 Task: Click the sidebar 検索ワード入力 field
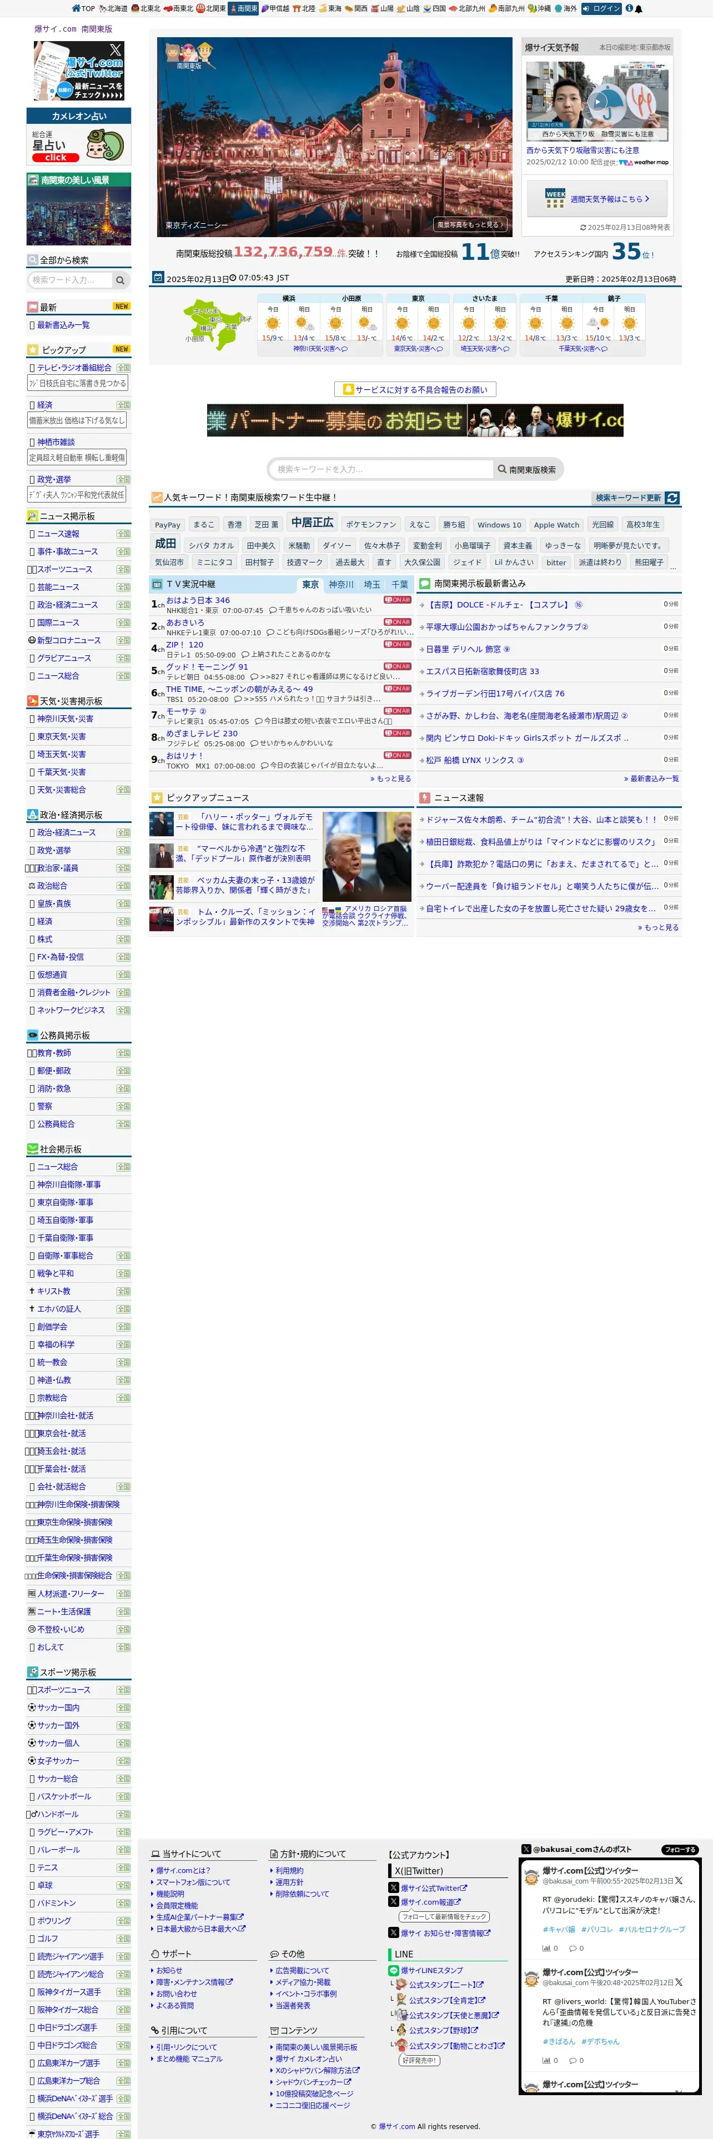point(70,280)
